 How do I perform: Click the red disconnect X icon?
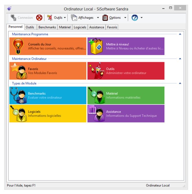click(x=39, y=18)
